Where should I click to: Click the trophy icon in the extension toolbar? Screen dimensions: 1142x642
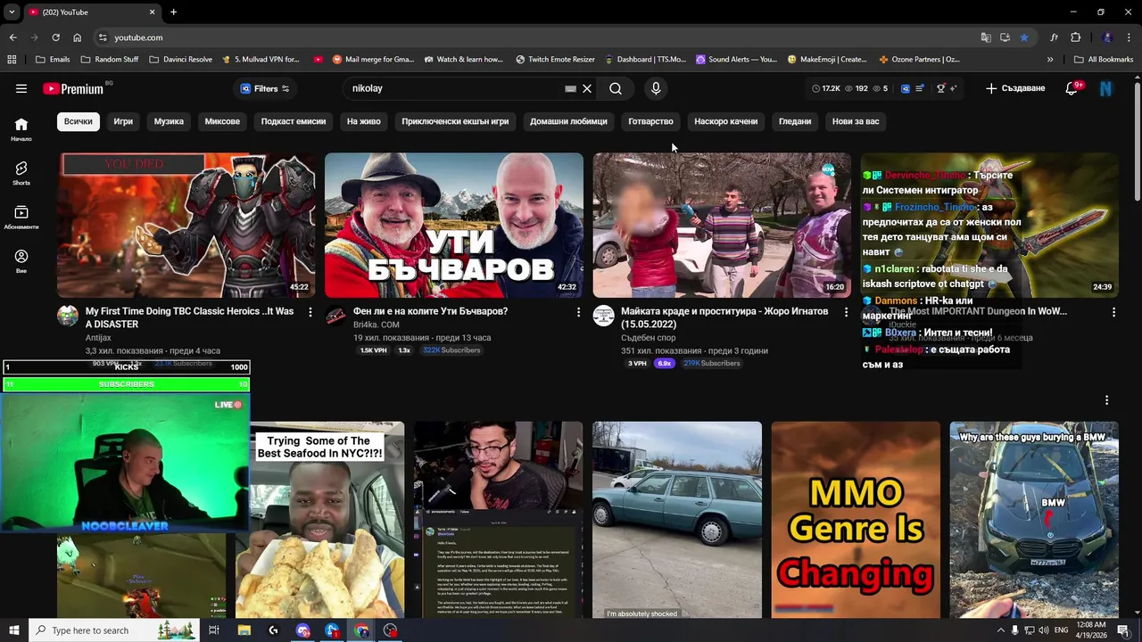click(x=940, y=88)
